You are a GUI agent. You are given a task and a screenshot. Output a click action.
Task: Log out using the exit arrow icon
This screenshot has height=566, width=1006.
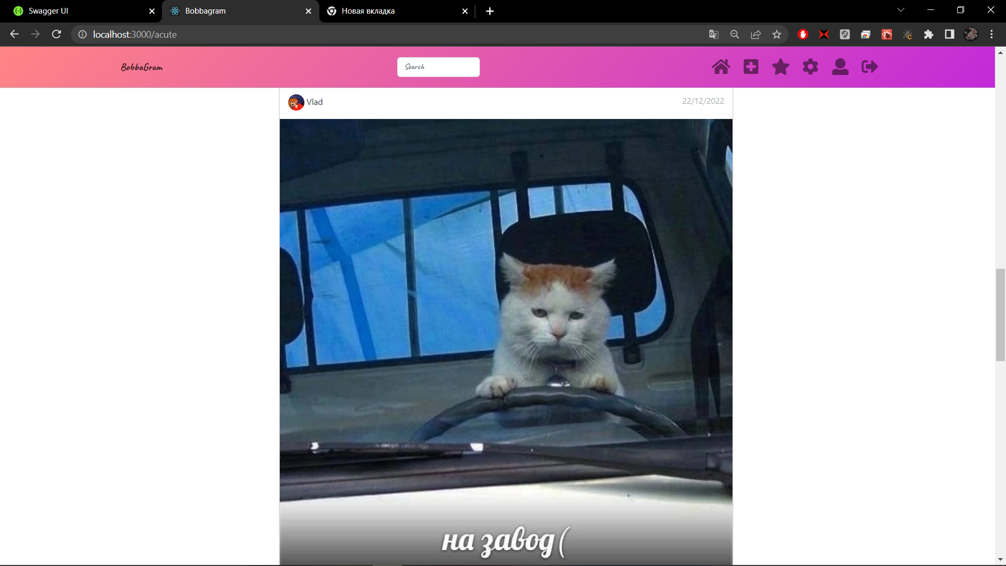coord(870,67)
